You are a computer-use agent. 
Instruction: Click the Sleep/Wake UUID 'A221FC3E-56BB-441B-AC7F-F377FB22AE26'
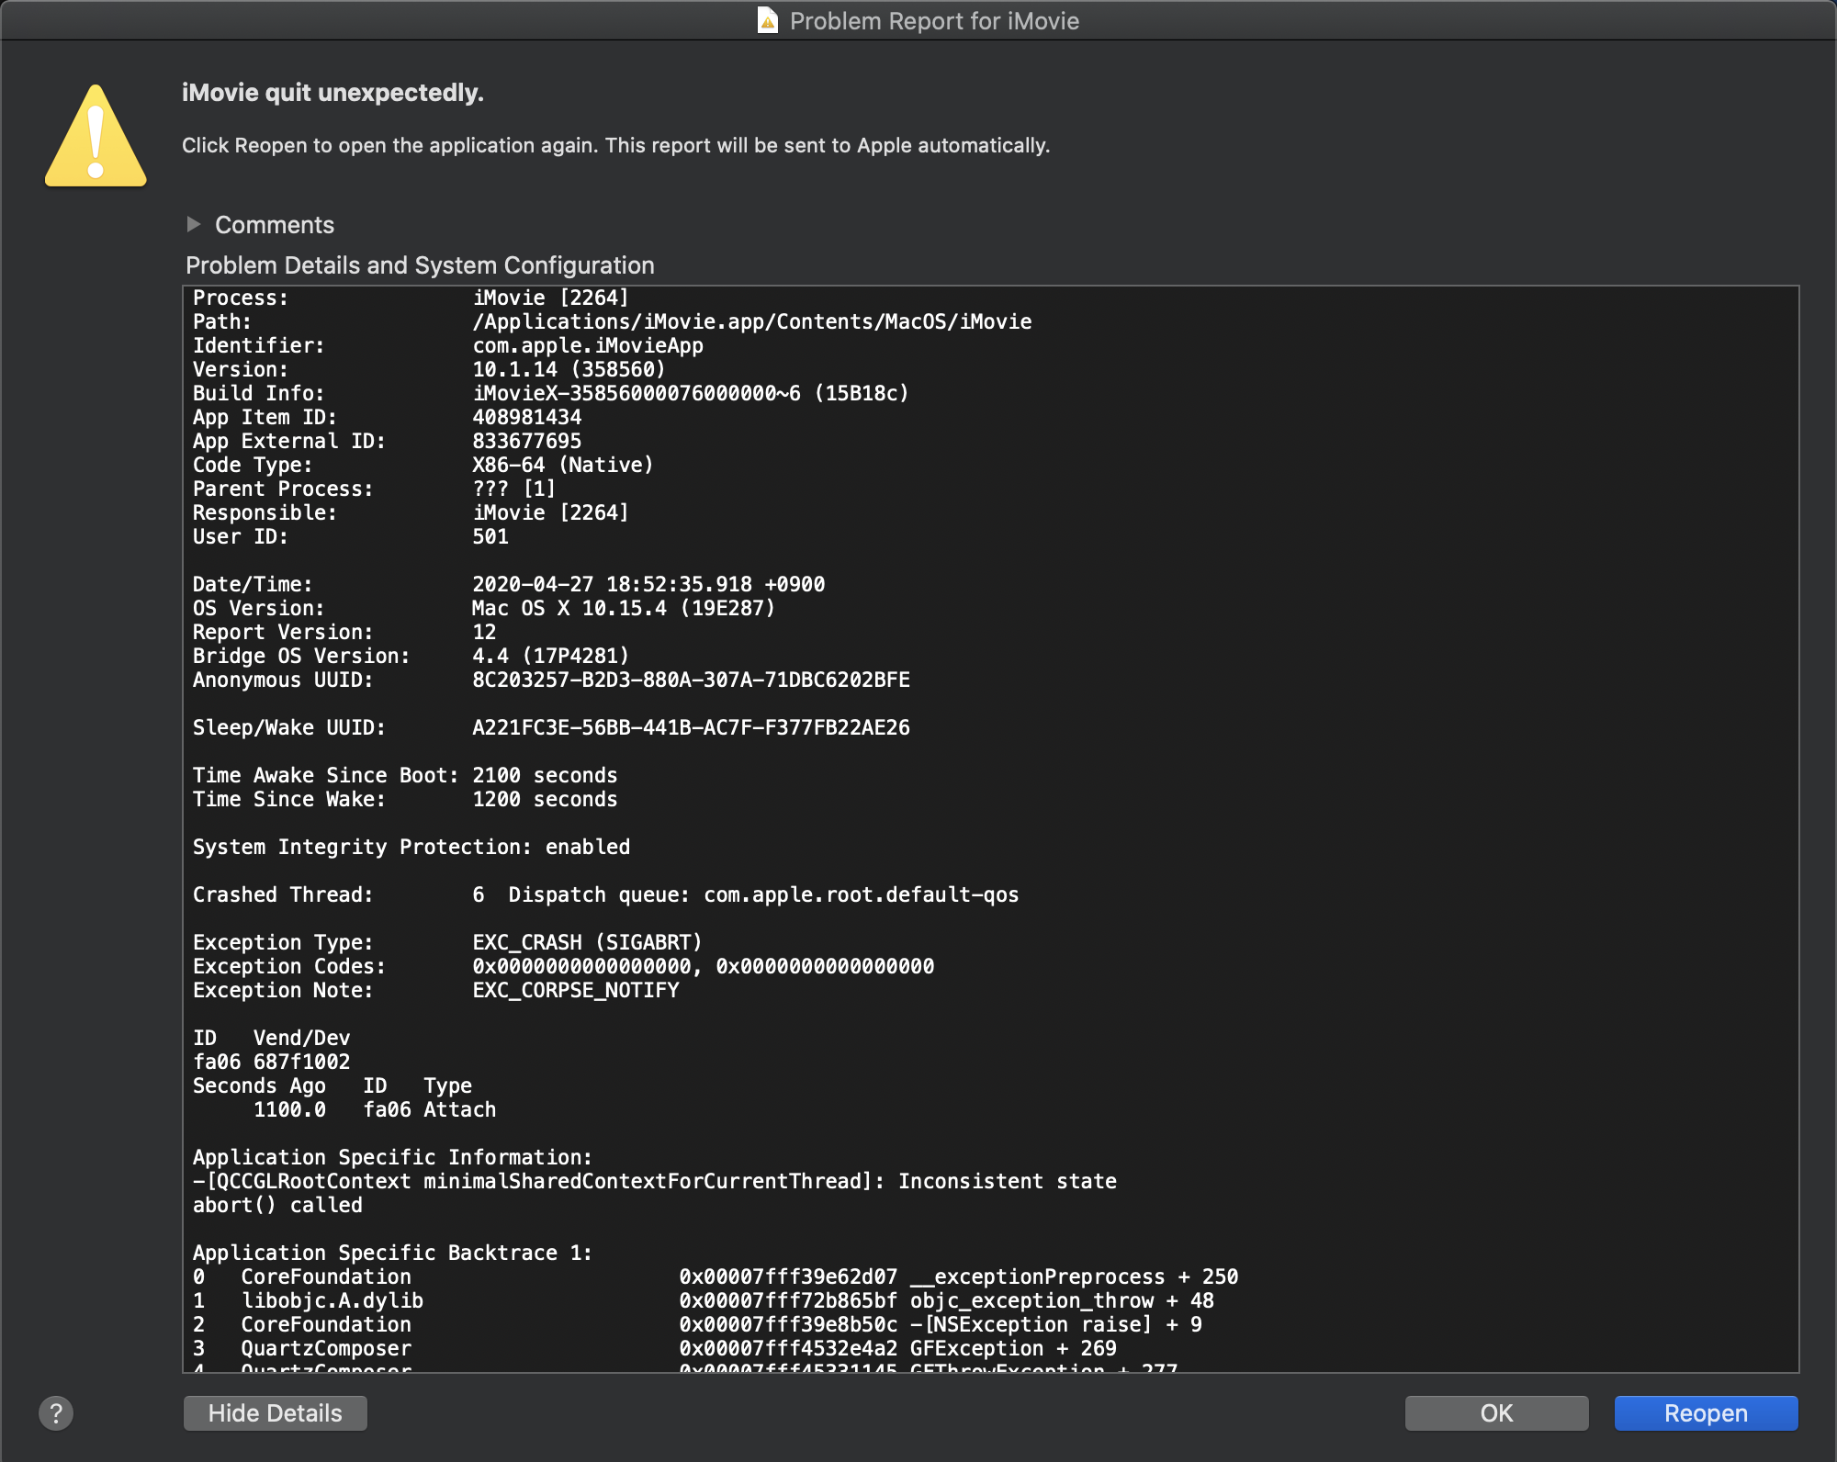pyautogui.click(x=691, y=727)
